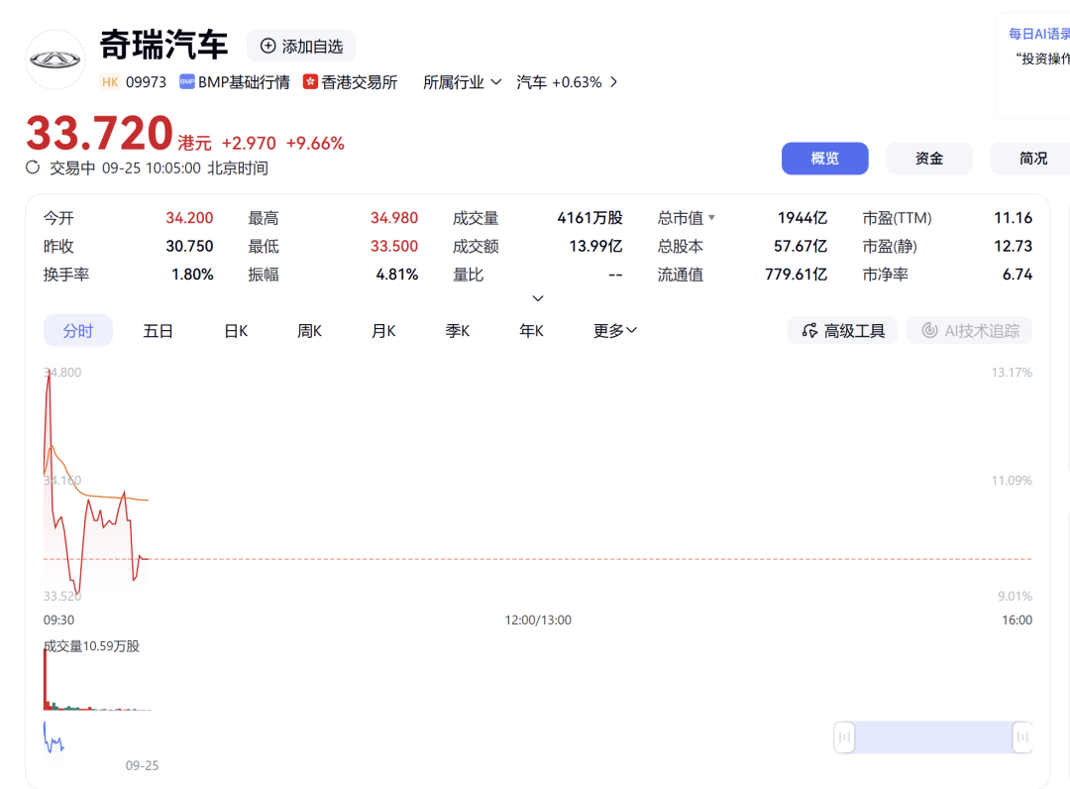1070x789 pixels.
Task: Select the 月K chart tab
Action: (x=383, y=331)
